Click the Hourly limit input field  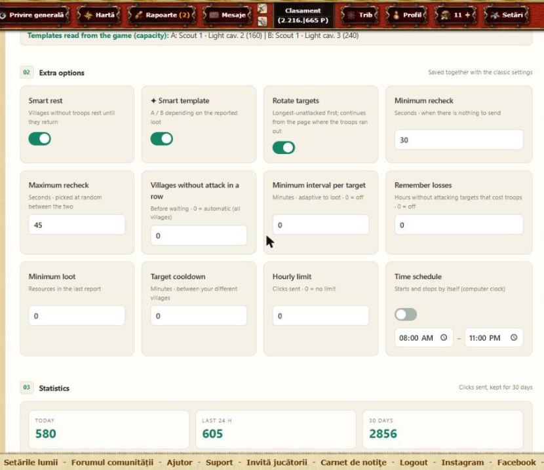[321, 316]
